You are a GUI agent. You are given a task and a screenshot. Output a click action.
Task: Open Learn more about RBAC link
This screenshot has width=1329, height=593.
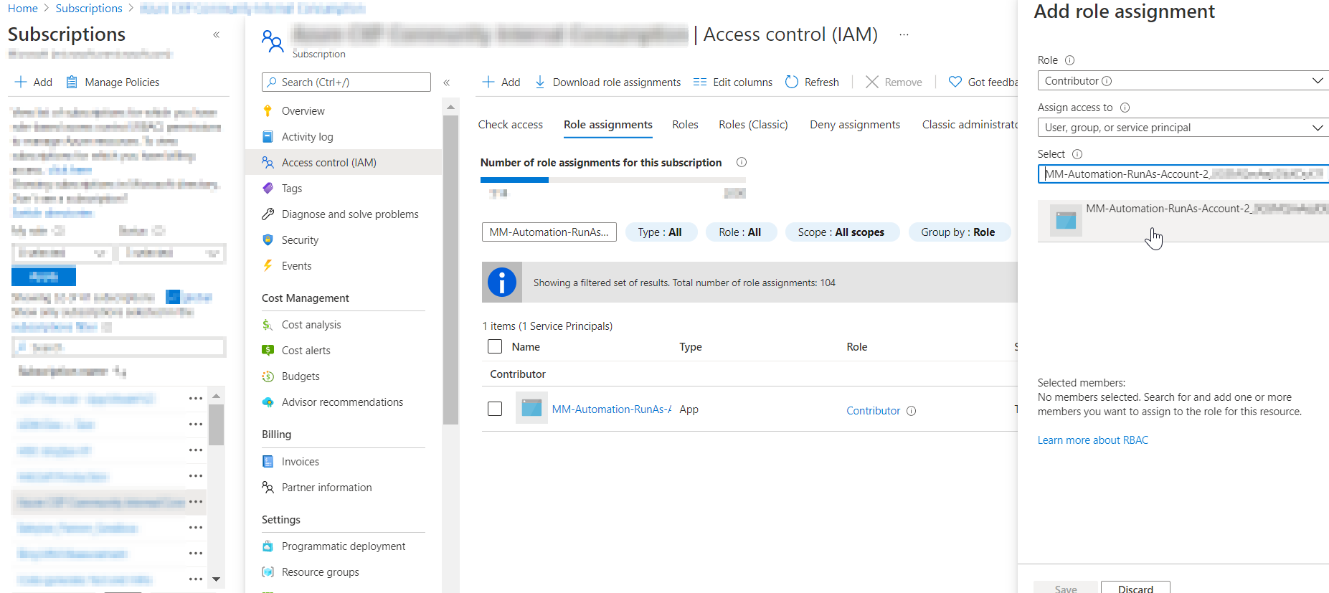coord(1093,440)
